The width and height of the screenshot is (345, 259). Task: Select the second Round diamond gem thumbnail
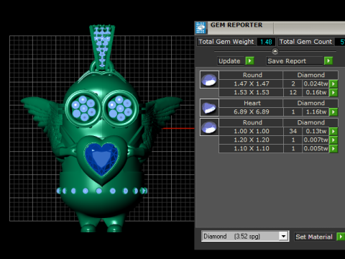point(209,127)
